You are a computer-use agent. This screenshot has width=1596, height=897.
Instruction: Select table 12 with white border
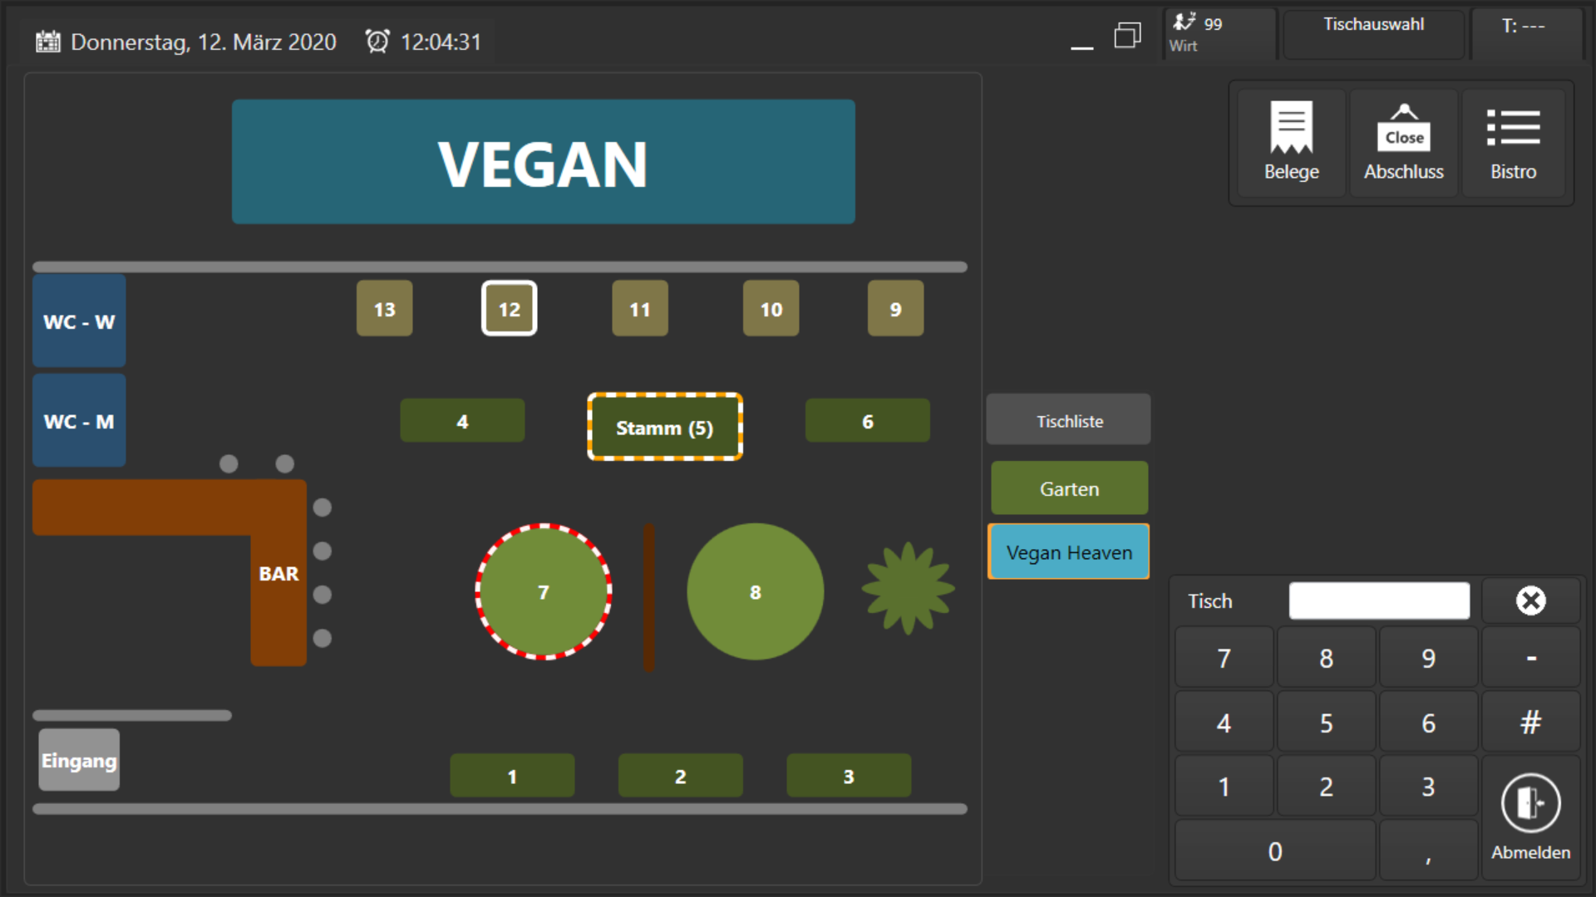coord(509,309)
